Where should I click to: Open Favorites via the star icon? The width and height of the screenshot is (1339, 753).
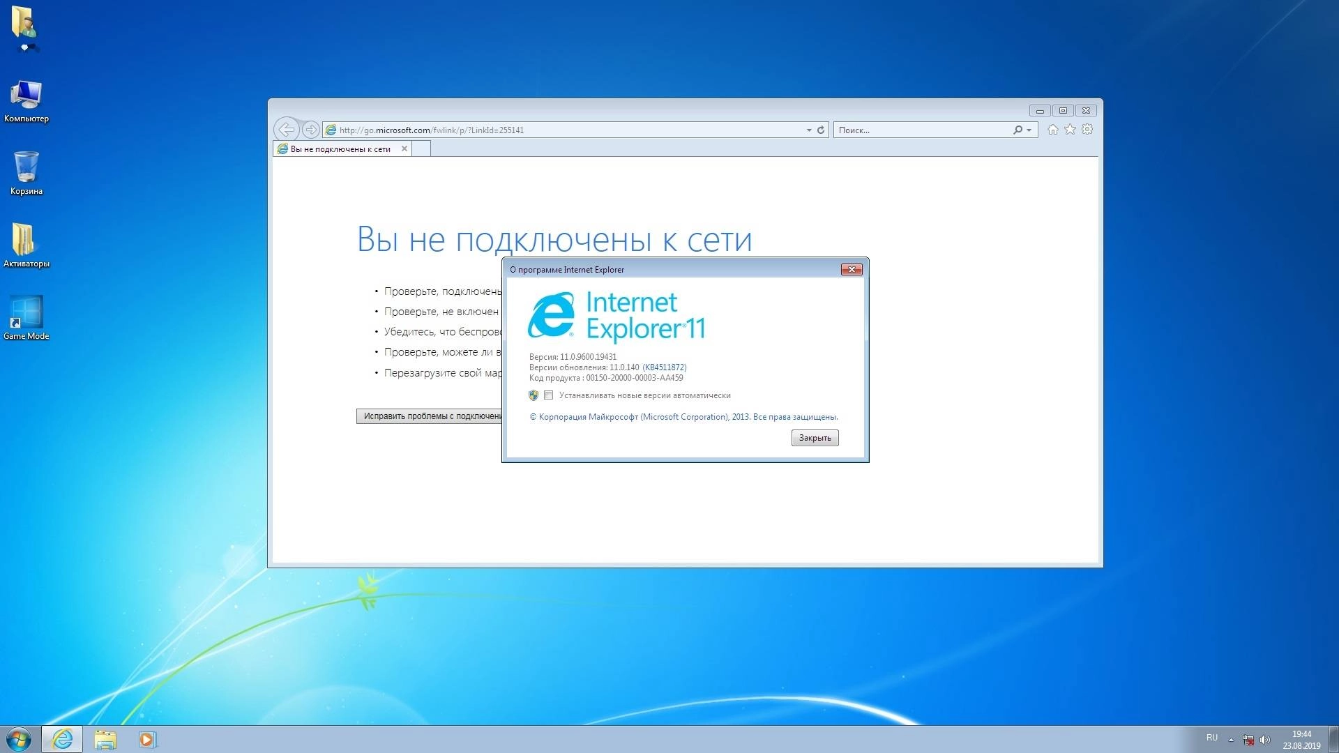point(1070,130)
